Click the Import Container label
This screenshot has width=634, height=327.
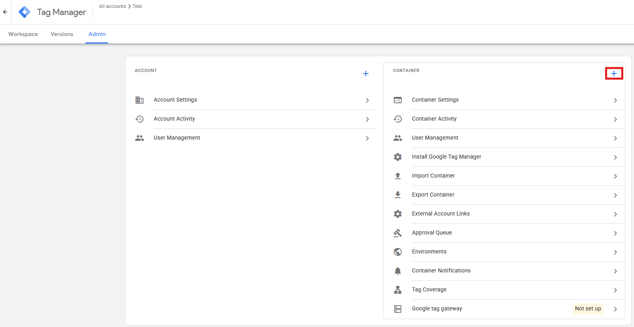pyautogui.click(x=433, y=176)
